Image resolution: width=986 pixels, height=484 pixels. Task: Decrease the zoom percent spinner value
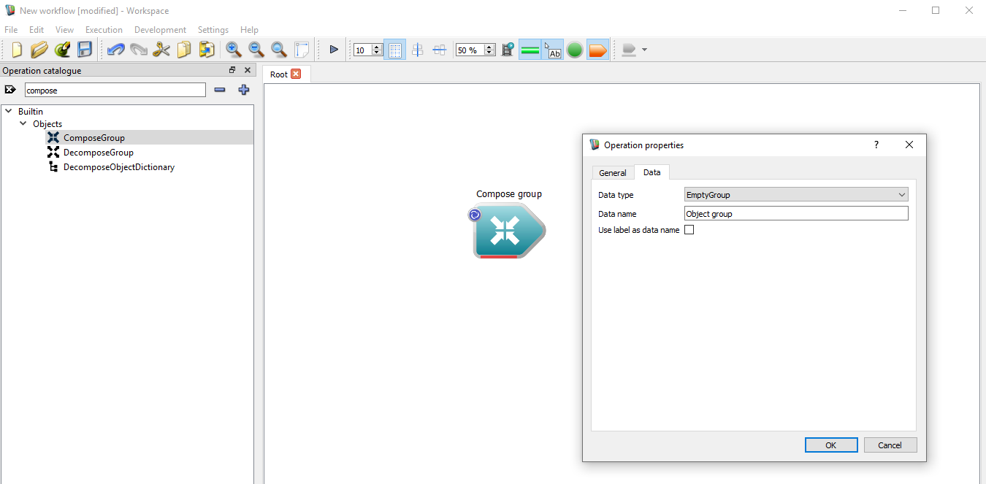489,53
